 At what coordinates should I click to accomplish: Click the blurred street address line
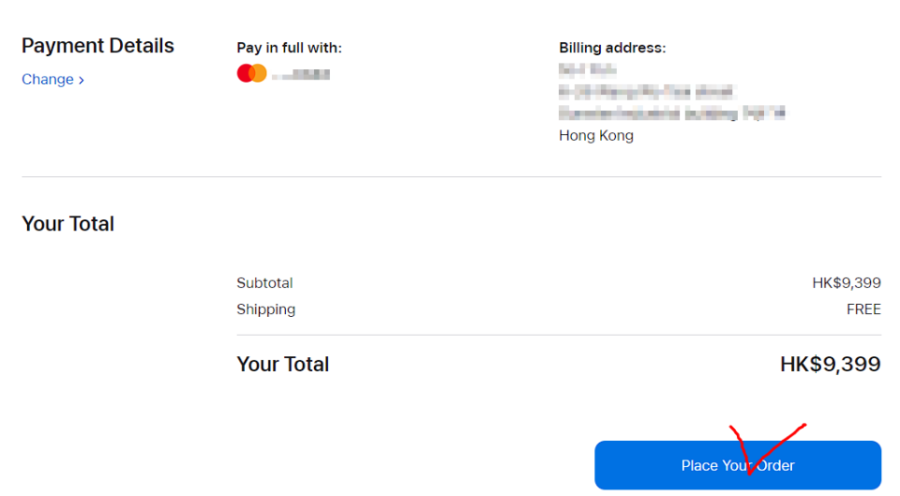(647, 92)
